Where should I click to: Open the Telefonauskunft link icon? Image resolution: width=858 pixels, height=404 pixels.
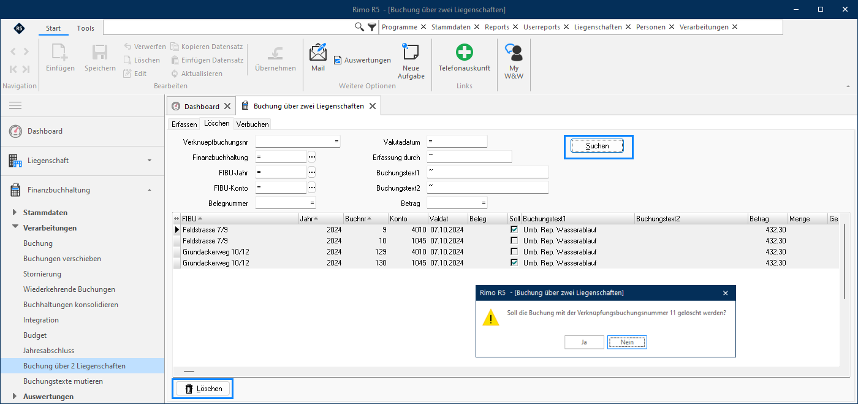tap(464, 52)
